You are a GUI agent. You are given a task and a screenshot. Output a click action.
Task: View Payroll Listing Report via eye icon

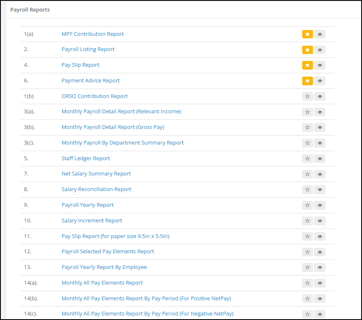(320, 50)
